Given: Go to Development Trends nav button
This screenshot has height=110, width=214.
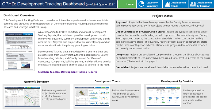Looking at the screenshot, I should click(175, 4).
